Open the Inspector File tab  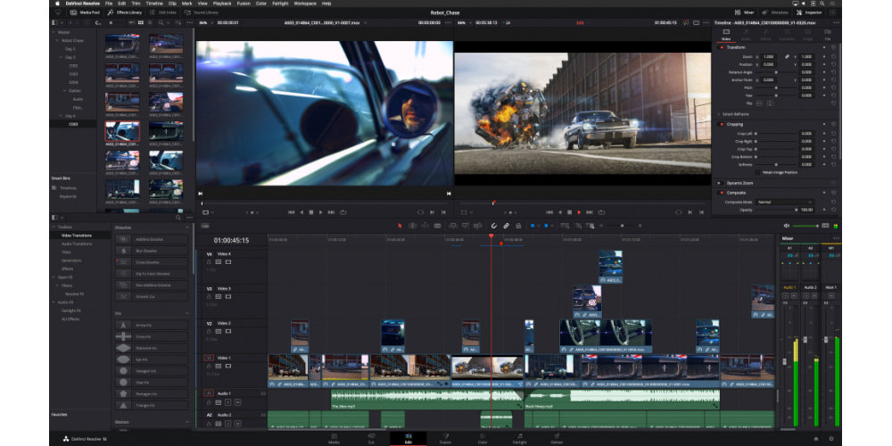pyautogui.click(x=827, y=35)
